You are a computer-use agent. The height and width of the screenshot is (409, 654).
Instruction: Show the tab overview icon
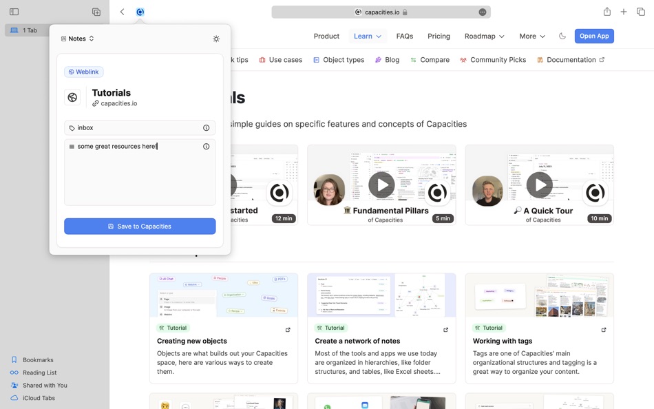pos(641,12)
